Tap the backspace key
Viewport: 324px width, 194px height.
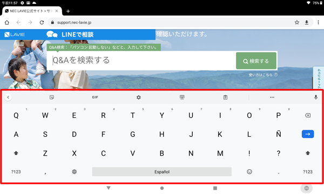(x=308, y=115)
